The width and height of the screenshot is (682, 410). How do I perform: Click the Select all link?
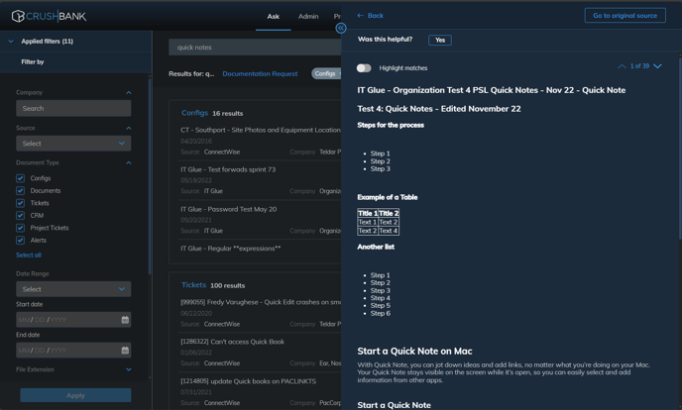pos(29,255)
